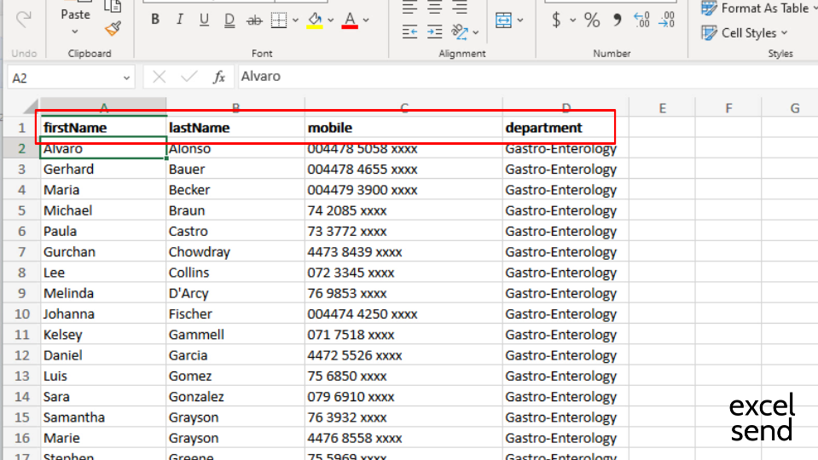818x460 pixels.
Task: Apply red Font Color
Action: click(350, 20)
